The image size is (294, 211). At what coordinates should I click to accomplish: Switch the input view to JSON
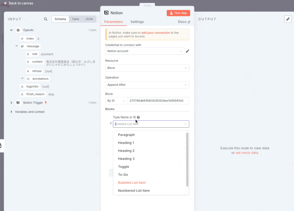point(89,19)
